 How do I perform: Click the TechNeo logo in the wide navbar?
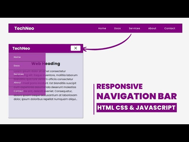pos(24,28)
